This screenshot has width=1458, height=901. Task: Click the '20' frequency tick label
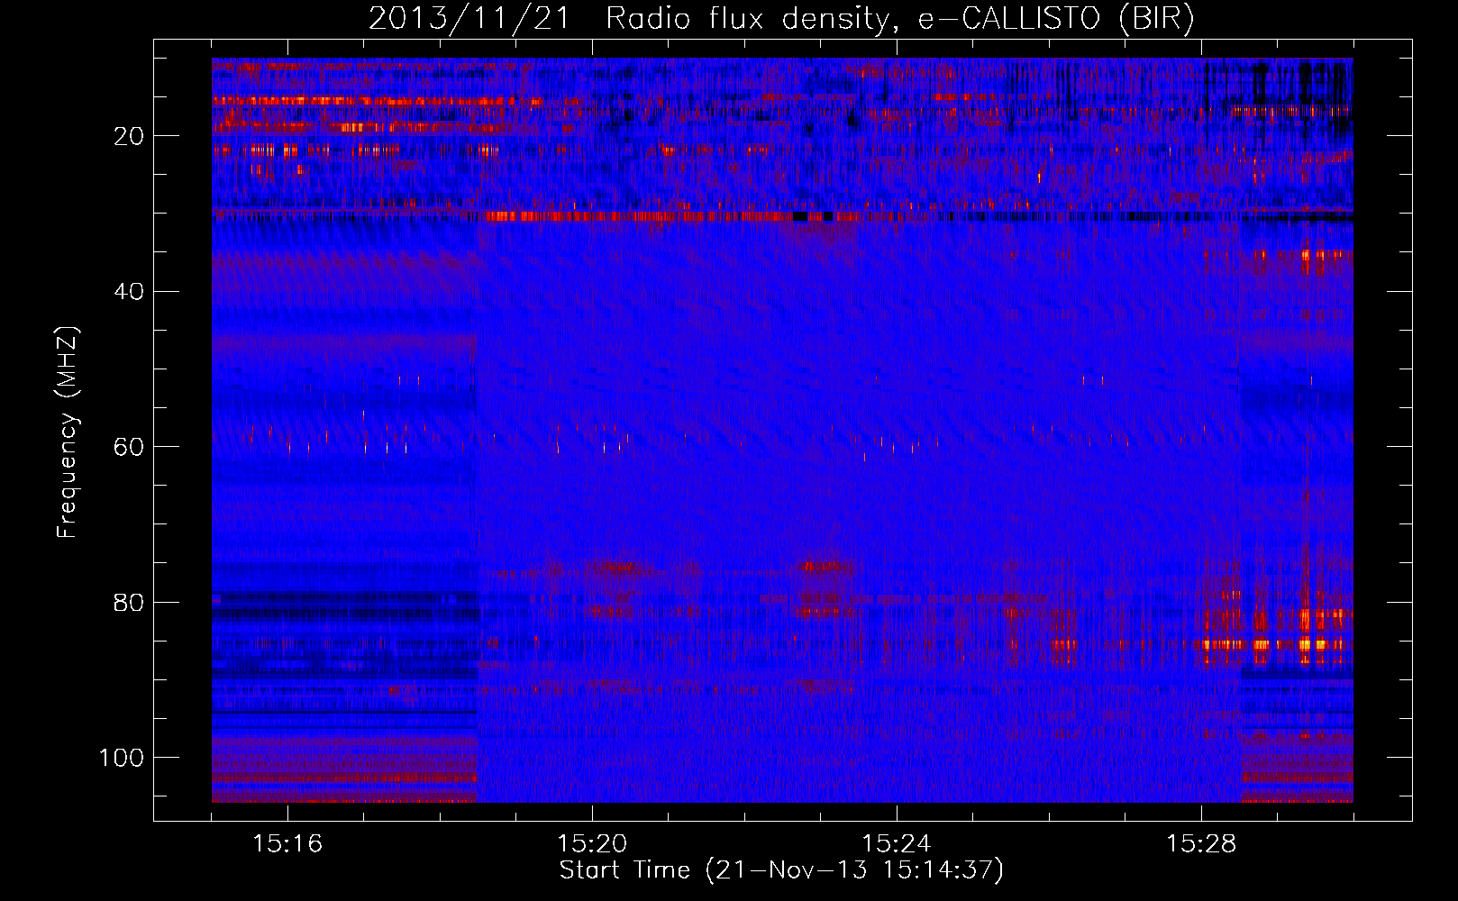pos(129,136)
